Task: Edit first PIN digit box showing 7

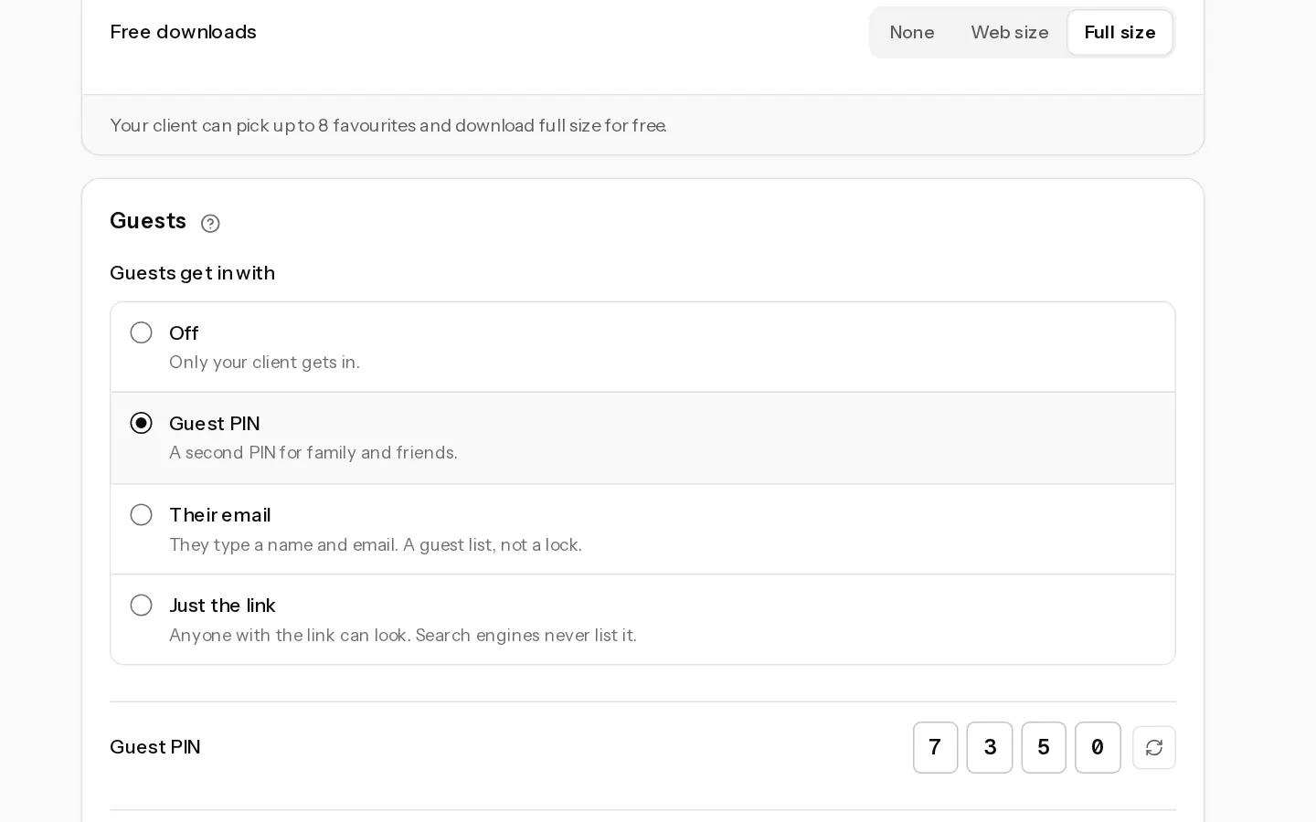Action: (x=935, y=748)
